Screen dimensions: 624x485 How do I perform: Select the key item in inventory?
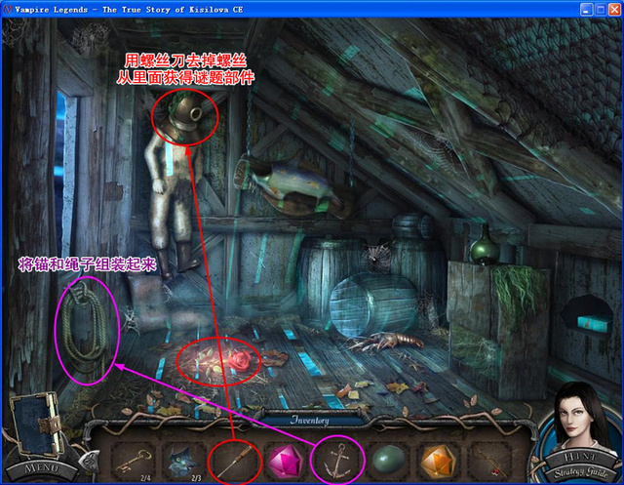click(135, 461)
